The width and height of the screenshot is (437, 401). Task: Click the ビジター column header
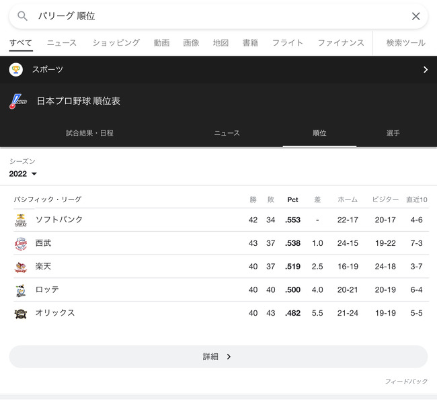pos(385,199)
